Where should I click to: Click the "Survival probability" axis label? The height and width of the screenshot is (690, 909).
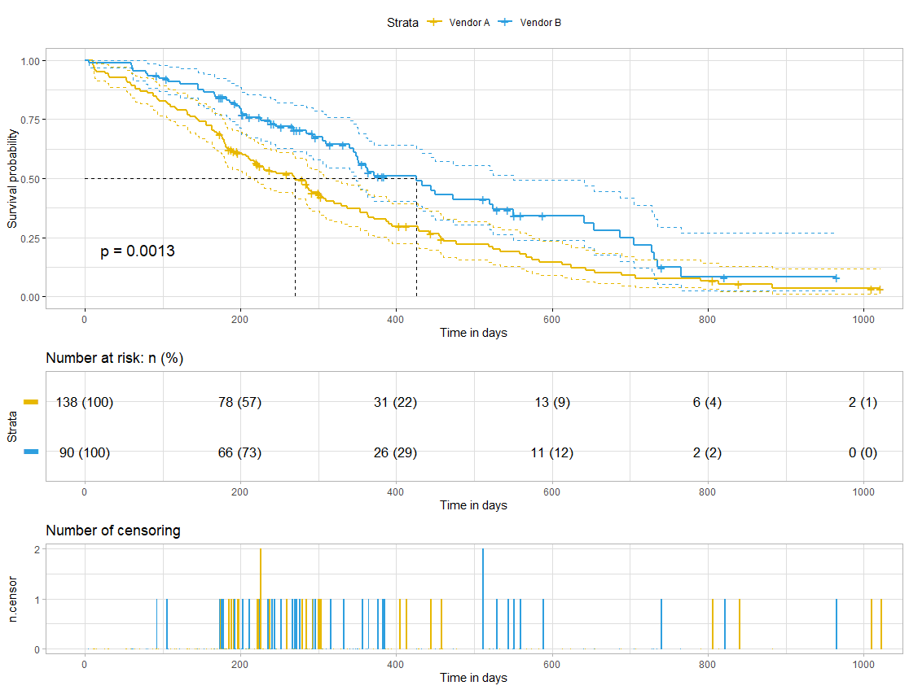click(x=12, y=177)
